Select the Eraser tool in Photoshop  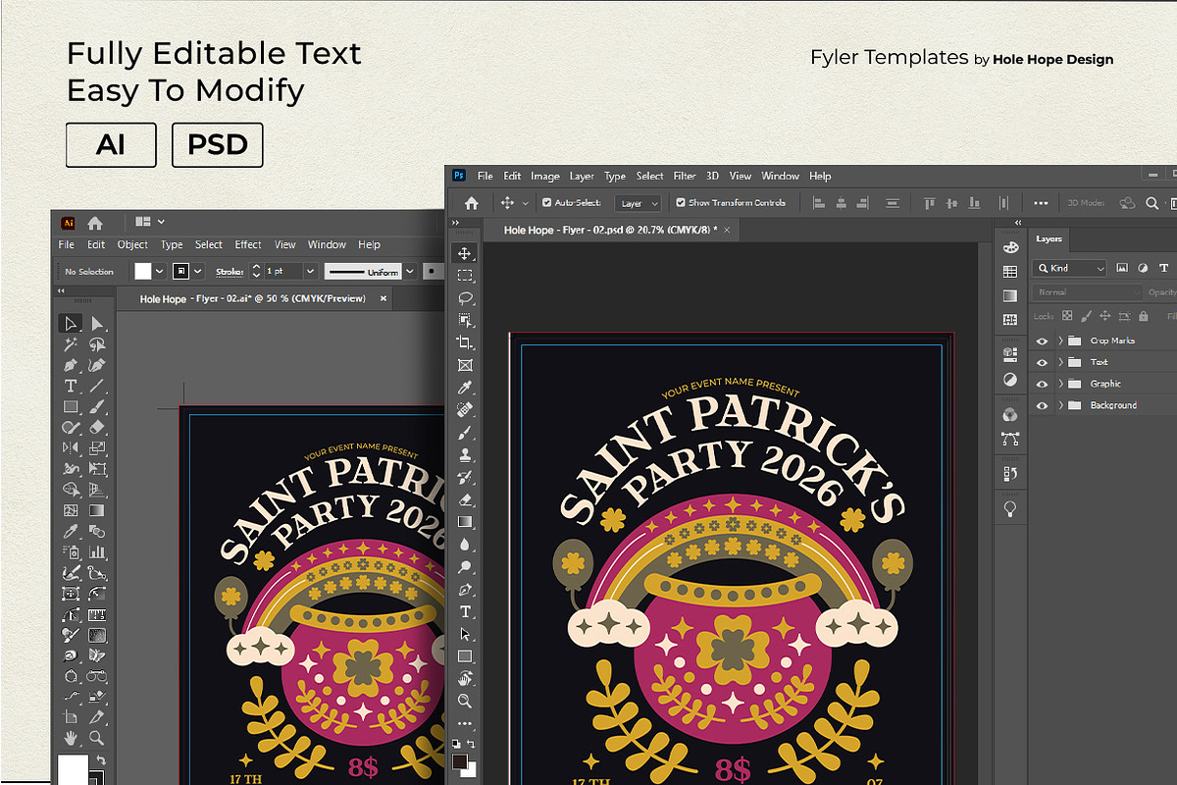(465, 499)
